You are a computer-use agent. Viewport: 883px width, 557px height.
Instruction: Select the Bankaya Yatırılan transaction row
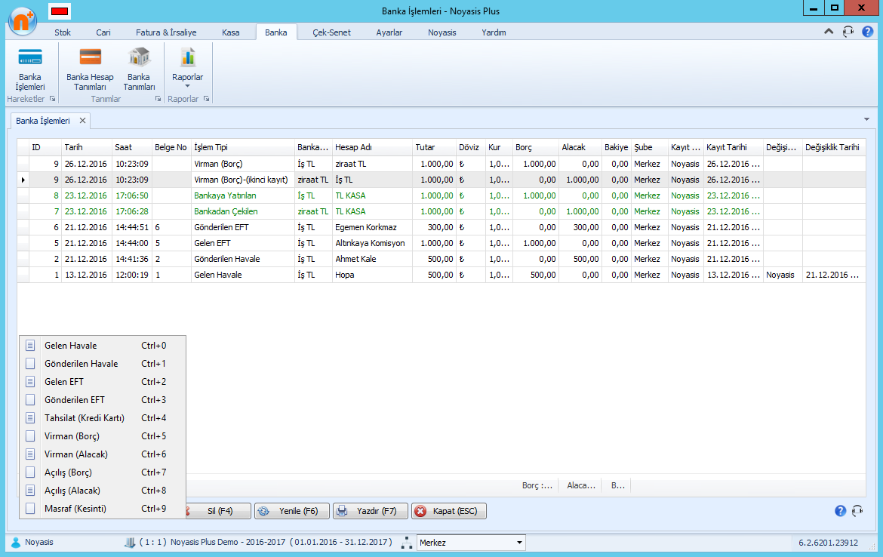tap(441, 195)
